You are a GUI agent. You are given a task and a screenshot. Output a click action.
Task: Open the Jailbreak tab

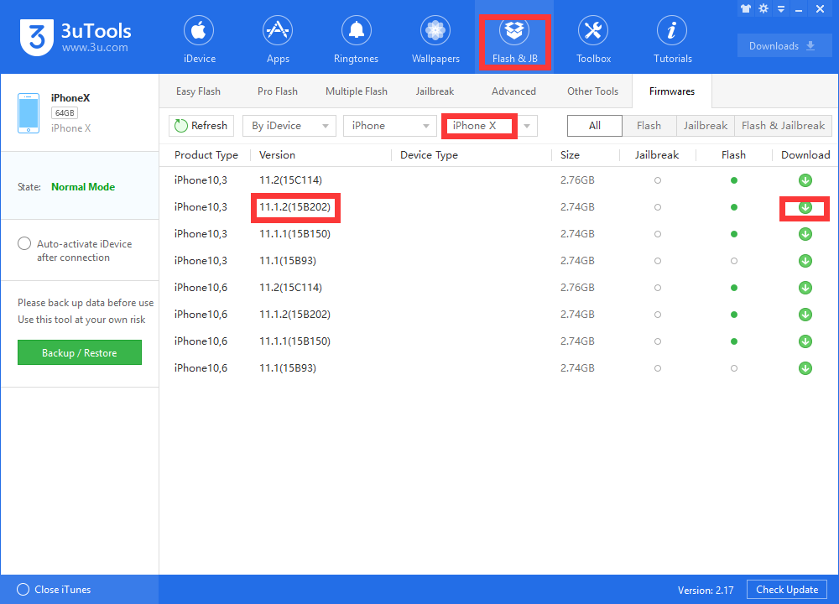click(x=435, y=91)
